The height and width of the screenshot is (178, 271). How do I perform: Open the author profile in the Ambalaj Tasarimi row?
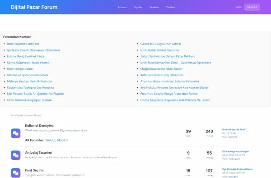(x=234, y=159)
